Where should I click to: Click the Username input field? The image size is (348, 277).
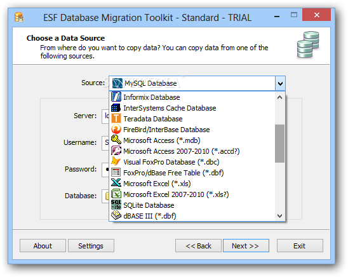105,143
